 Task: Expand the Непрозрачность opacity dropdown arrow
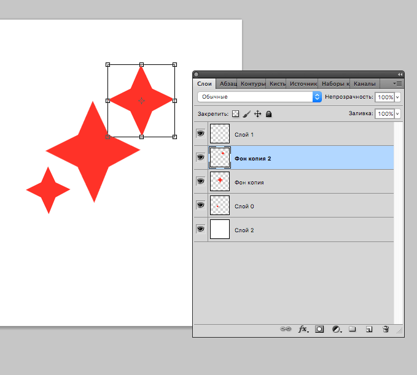398,97
